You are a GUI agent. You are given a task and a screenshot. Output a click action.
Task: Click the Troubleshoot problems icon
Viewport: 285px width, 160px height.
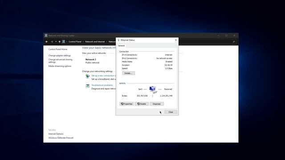pyautogui.click(x=88, y=86)
